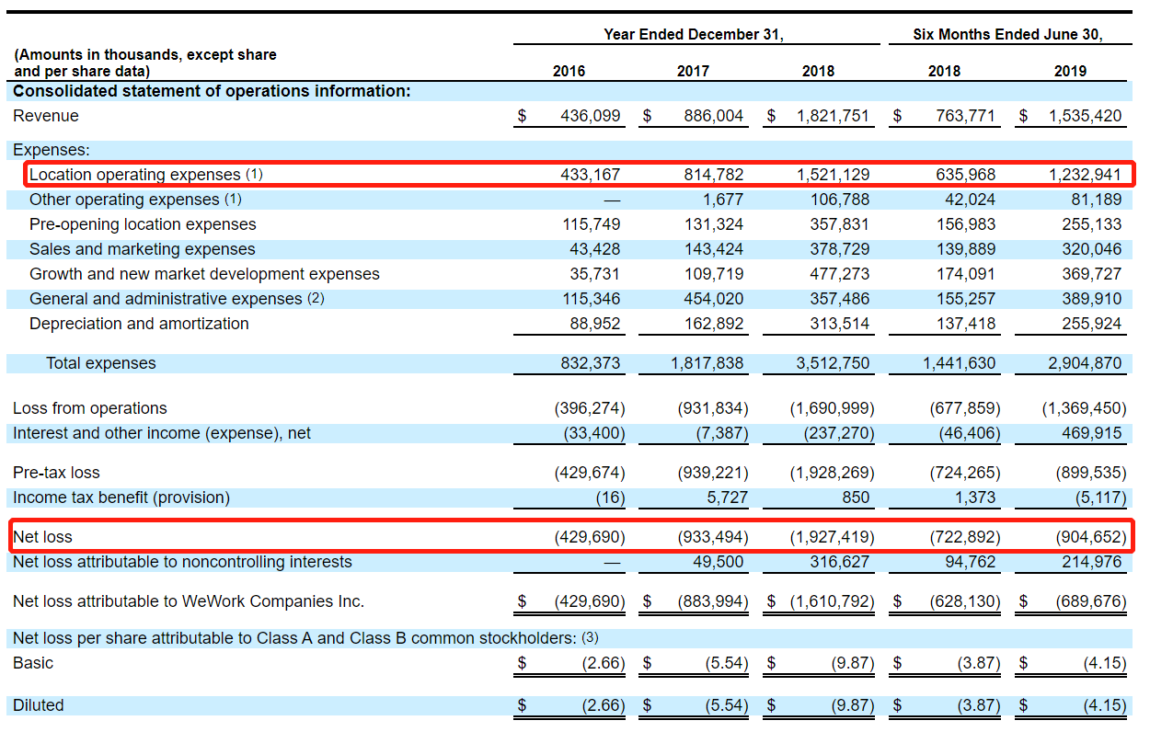Image resolution: width=1150 pixels, height=732 pixels.
Task: Click Total expenses amount 2,904,870
Action: coord(1085,363)
